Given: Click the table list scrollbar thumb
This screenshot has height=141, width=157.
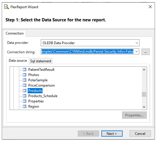Looking at the screenshot, I should tap(144, 94).
